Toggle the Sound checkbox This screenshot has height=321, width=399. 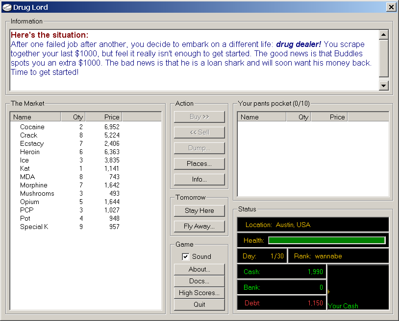click(x=186, y=256)
